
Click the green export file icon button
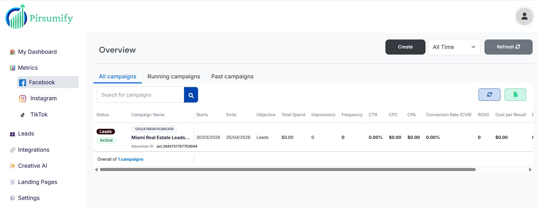(x=515, y=95)
